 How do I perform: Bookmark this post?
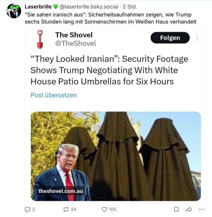[176, 209]
